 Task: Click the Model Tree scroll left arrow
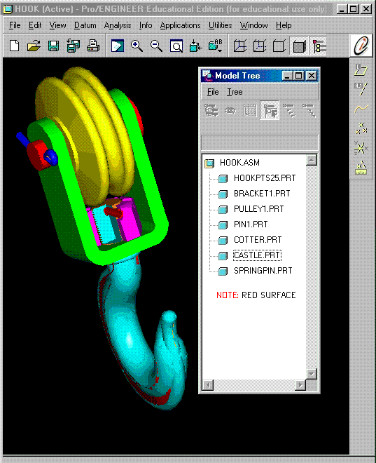tap(208, 384)
